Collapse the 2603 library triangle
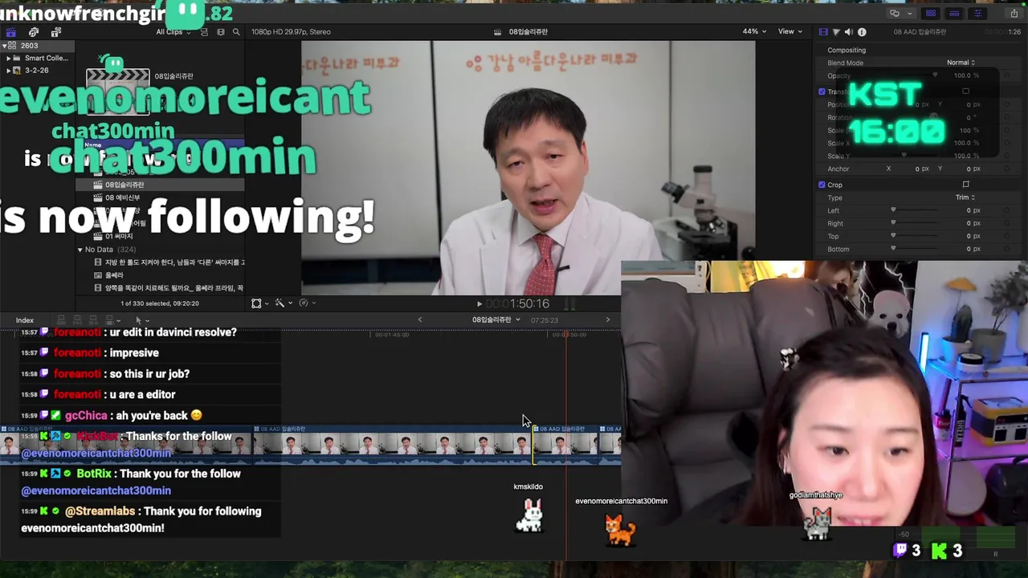This screenshot has height=578, width=1028. click(3, 46)
